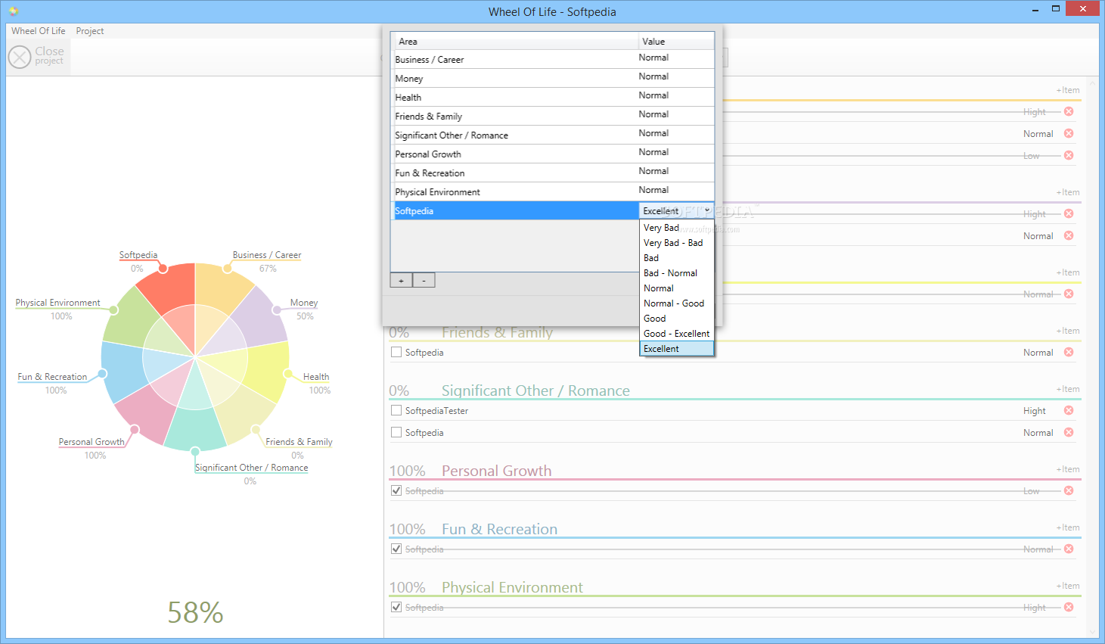The width and height of the screenshot is (1105, 644).
Task: Add item to Money section
Action: click(1068, 192)
